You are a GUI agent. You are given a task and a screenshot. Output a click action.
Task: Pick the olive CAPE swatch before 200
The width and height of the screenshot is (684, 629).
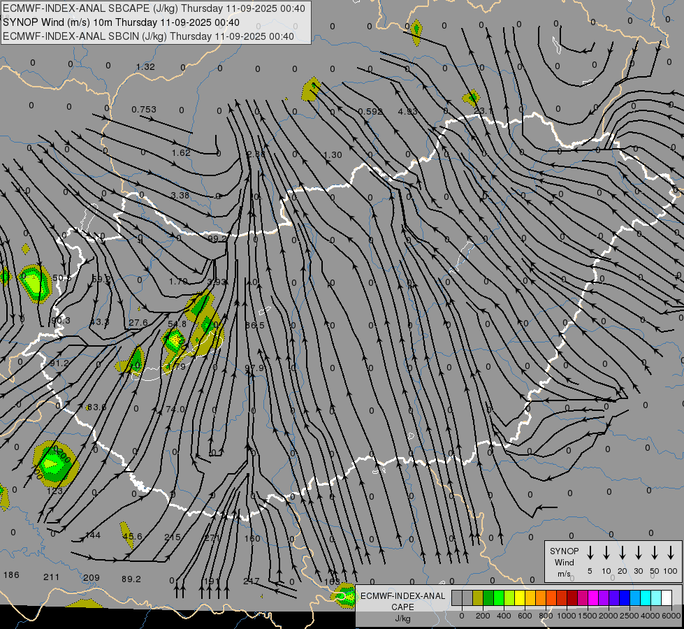pyautogui.click(x=478, y=598)
